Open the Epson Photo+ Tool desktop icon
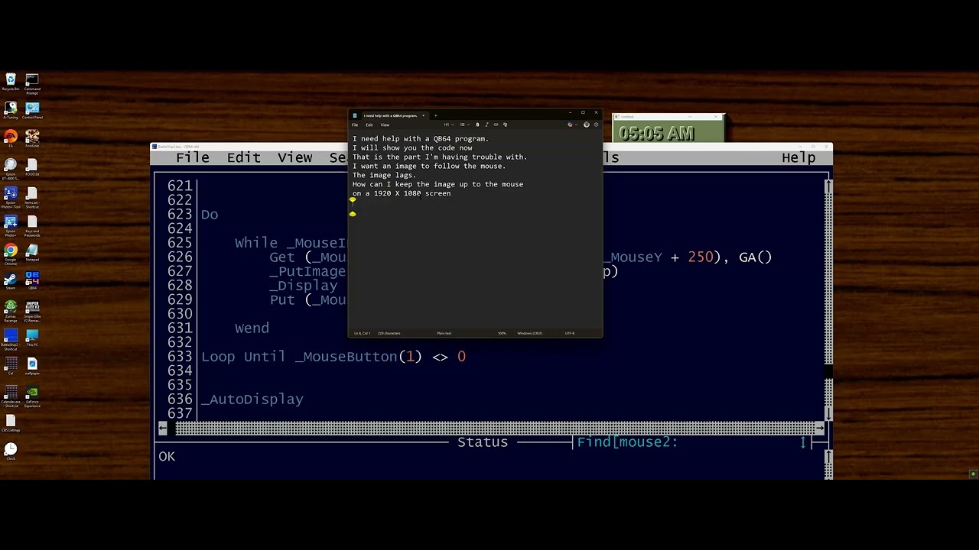This screenshot has height=550, width=979. [x=11, y=197]
